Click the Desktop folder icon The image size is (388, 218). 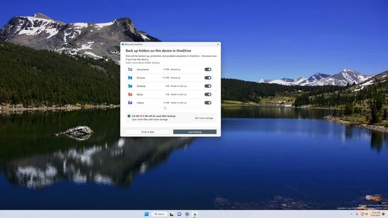130,86
